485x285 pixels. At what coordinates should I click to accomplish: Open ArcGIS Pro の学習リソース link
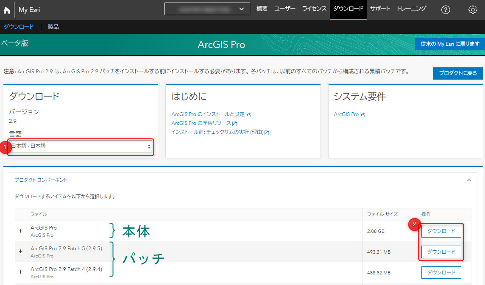(x=204, y=123)
